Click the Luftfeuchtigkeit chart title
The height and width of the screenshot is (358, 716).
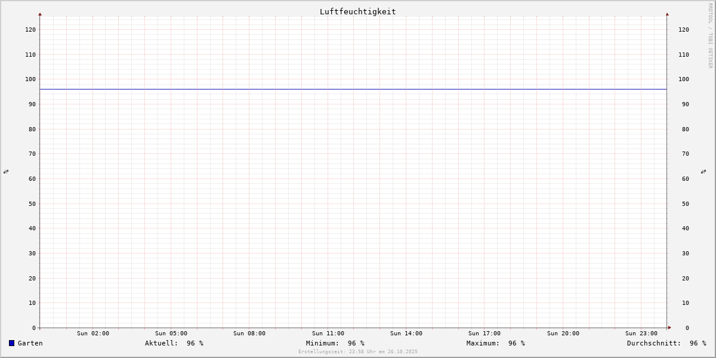[357, 12]
